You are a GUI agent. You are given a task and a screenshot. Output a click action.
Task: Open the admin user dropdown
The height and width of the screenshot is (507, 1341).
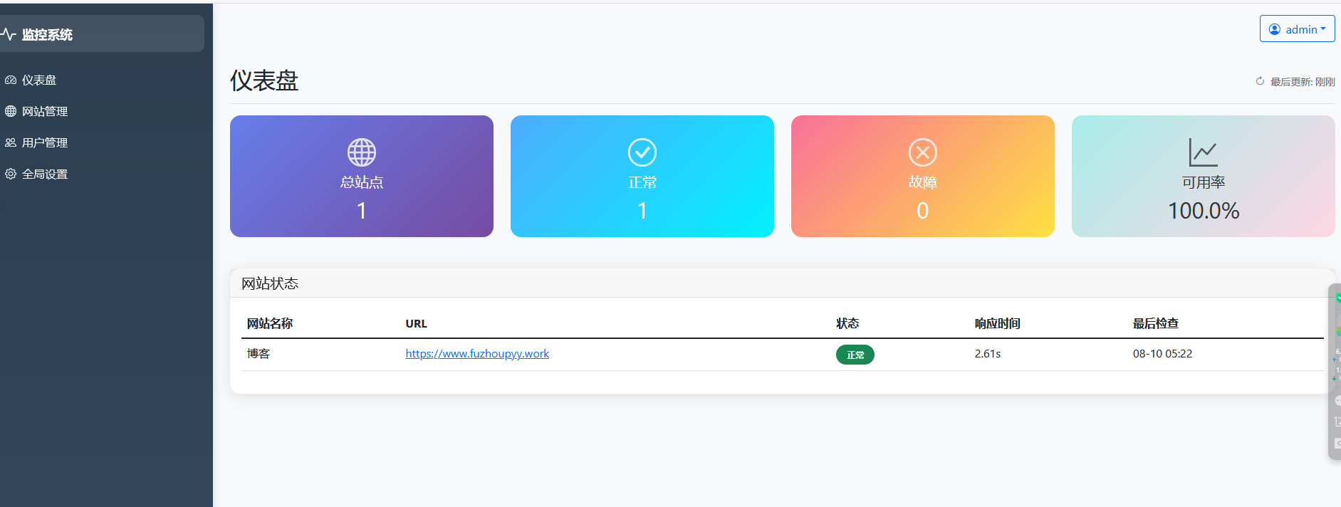pos(1297,29)
